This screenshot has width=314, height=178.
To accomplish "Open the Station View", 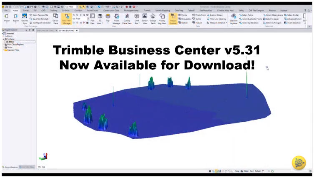I will (145, 19).
